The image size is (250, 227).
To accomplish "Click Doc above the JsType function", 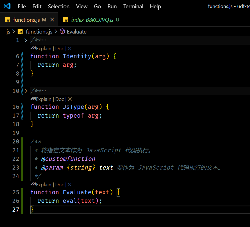I will click(x=59, y=99).
